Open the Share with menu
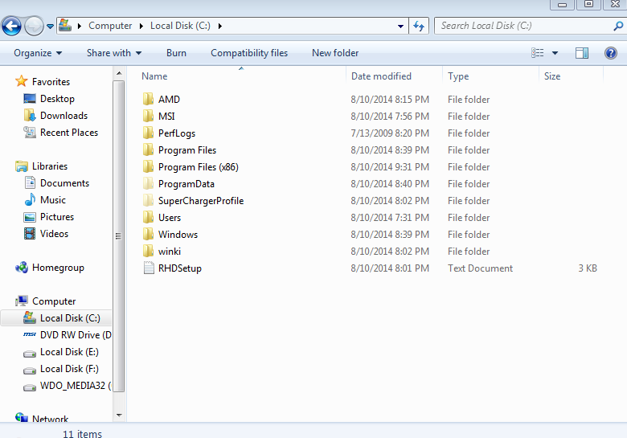 [x=114, y=53]
